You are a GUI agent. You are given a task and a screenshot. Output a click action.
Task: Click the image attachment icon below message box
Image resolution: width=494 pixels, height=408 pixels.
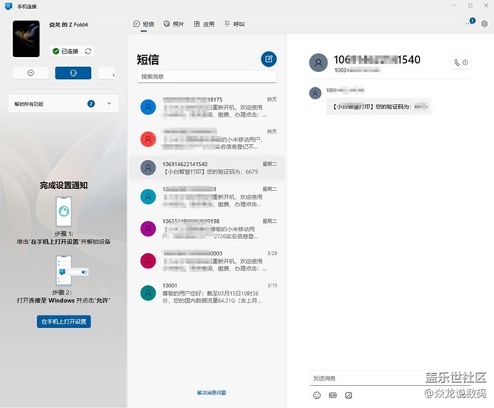point(349,395)
